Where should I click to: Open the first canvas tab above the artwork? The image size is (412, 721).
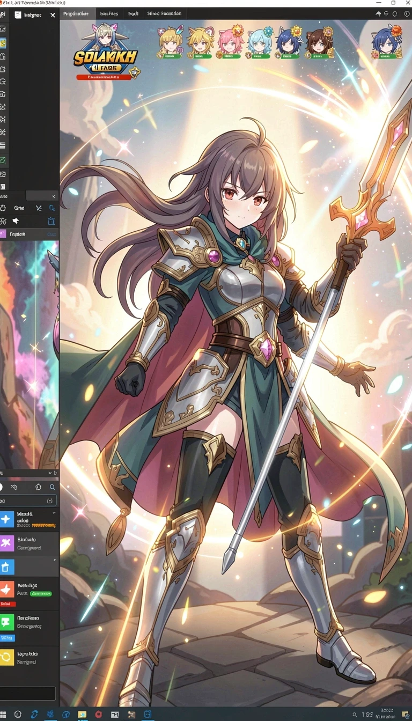point(77,13)
